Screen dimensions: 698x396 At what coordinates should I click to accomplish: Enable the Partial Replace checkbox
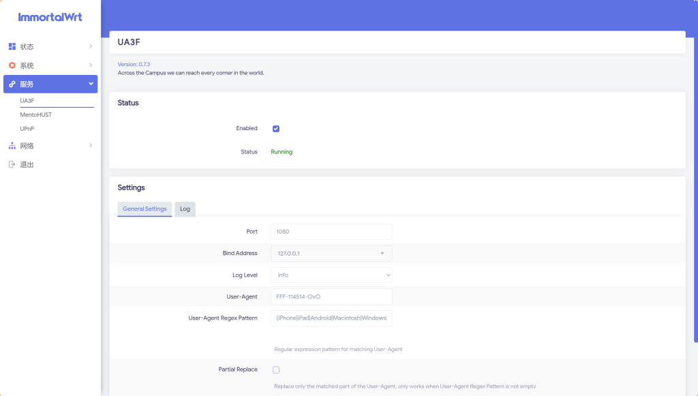click(276, 370)
